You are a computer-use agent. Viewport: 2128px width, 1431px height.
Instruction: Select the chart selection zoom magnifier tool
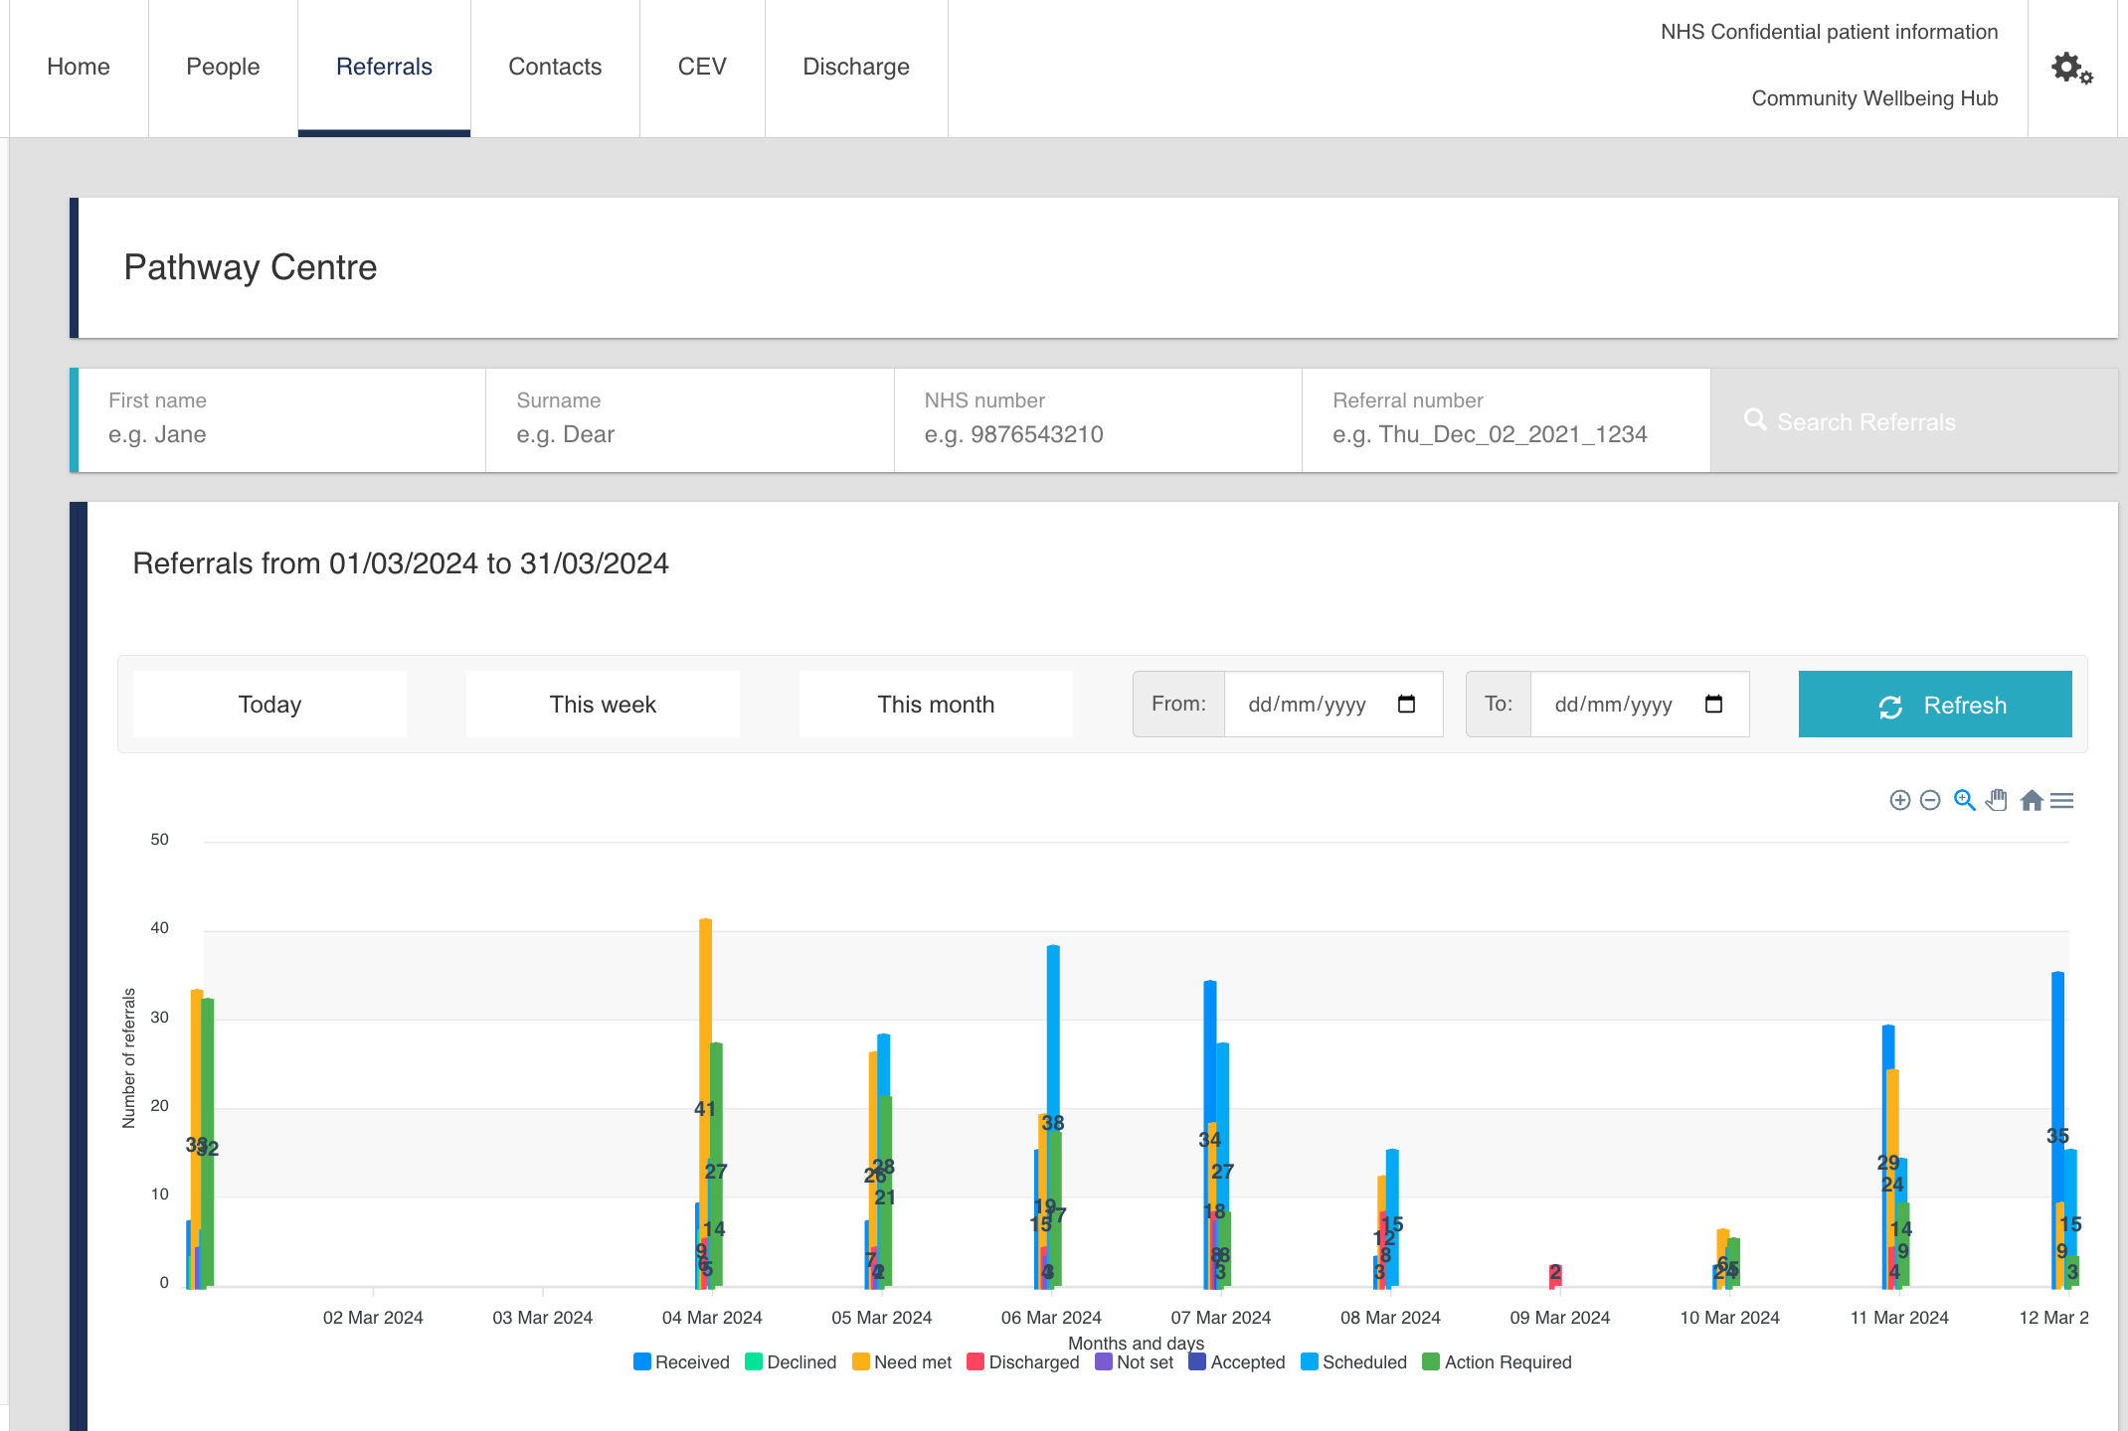point(1964,800)
